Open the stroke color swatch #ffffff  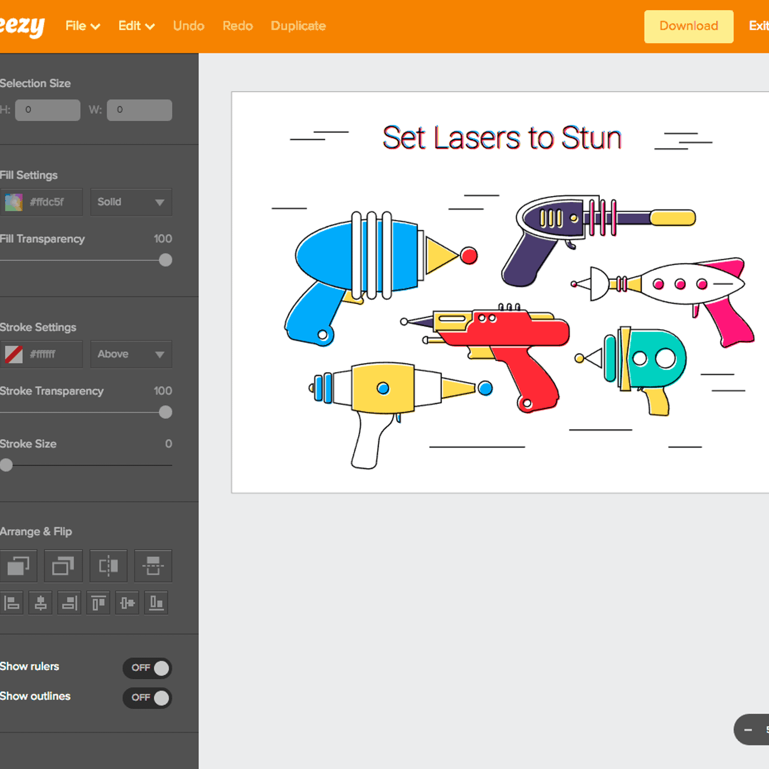[x=14, y=355]
